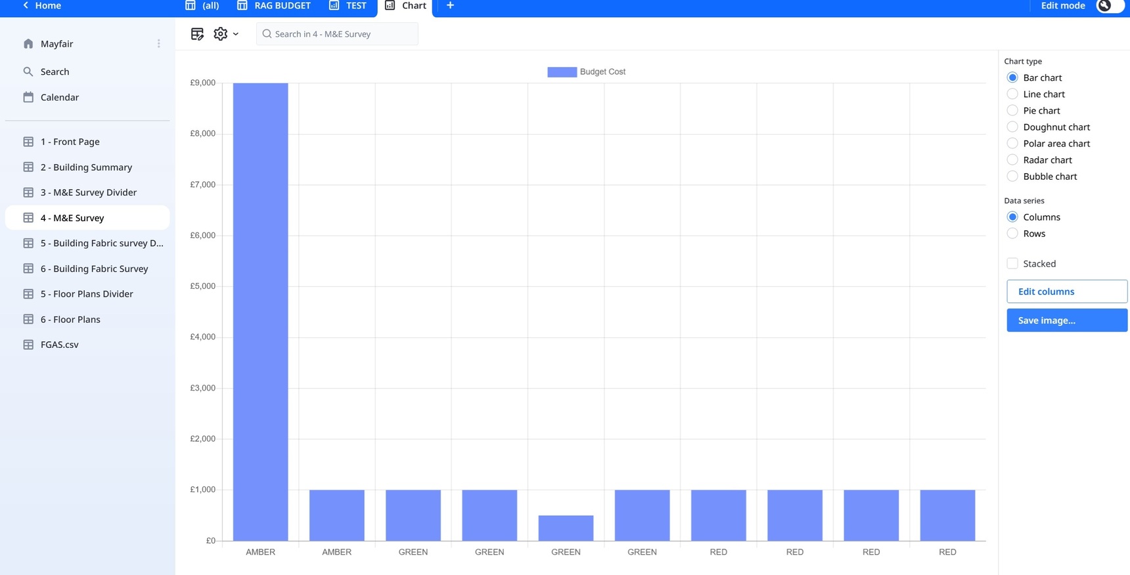Click the table icon for FGAS.csv
1130x575 pixels.
tap(28, 345)
